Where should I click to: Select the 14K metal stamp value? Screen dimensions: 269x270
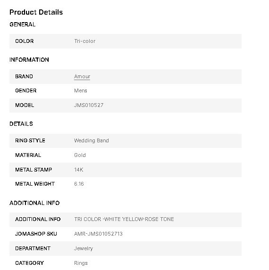(79, 170)
